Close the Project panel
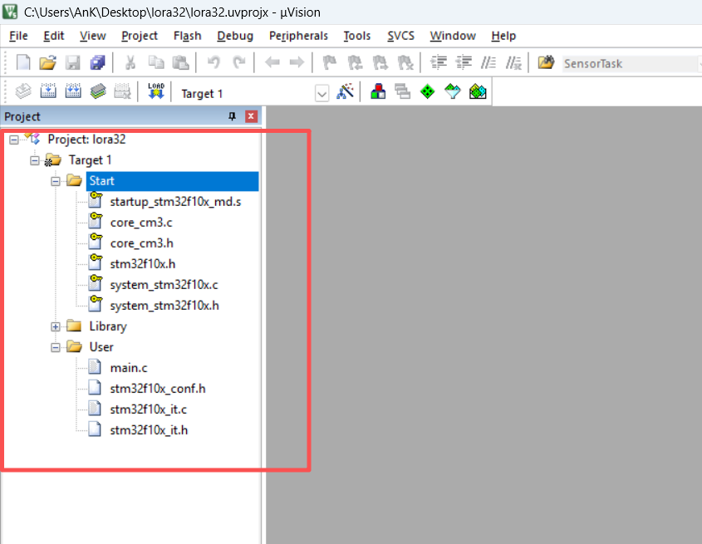This screenshot has height=544, width=702. [x=251, y=116]
